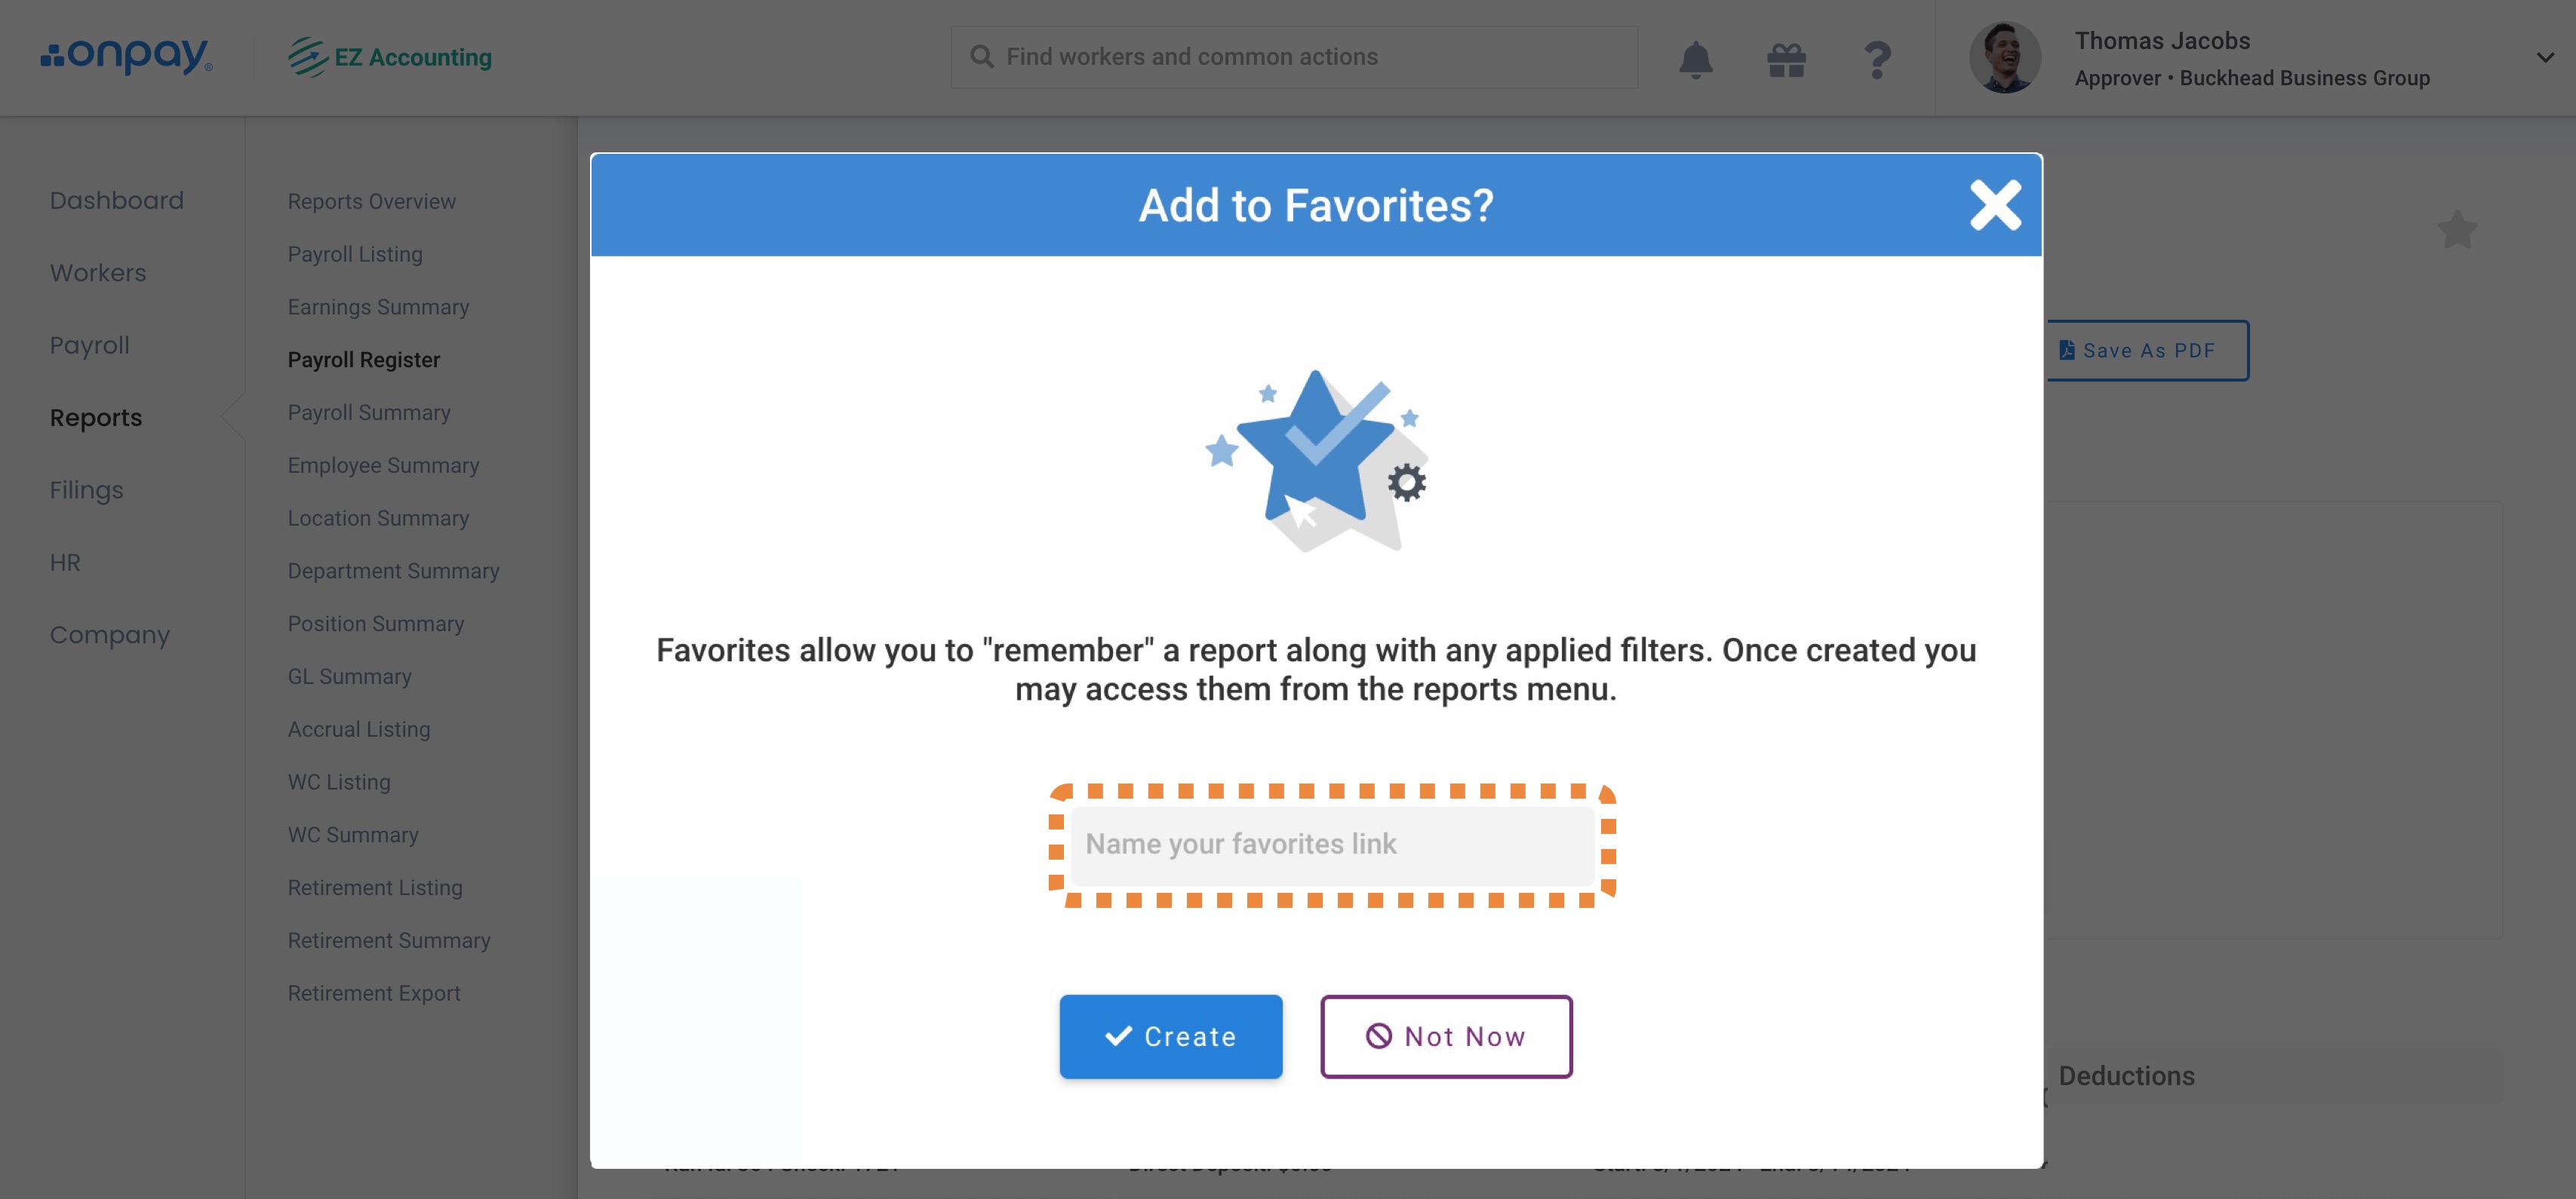Focus the favorites link name field
Viewport: 2576px width, 1199px height.
click(1331, 845)
